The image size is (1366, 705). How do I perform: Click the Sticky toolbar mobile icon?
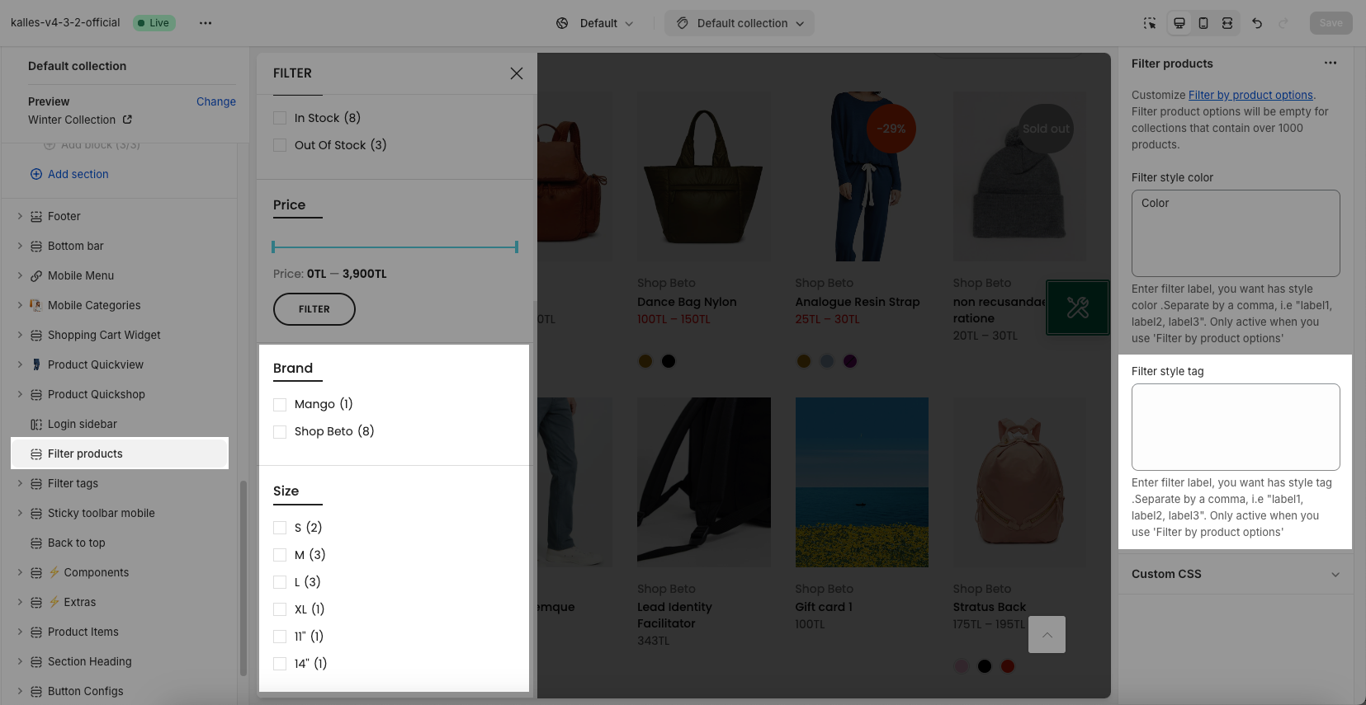pyautogui.click(x=36, y=513)
